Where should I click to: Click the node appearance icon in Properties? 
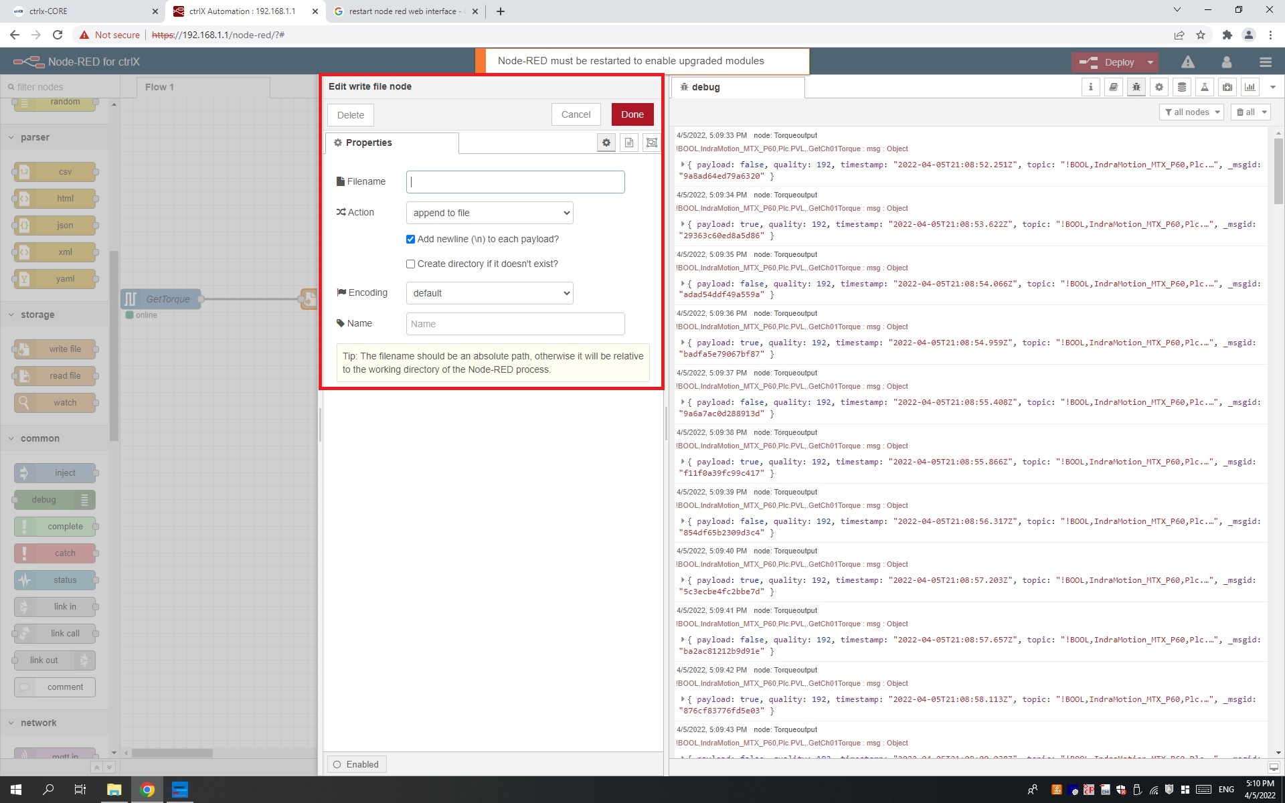click(x=651, y=143)
